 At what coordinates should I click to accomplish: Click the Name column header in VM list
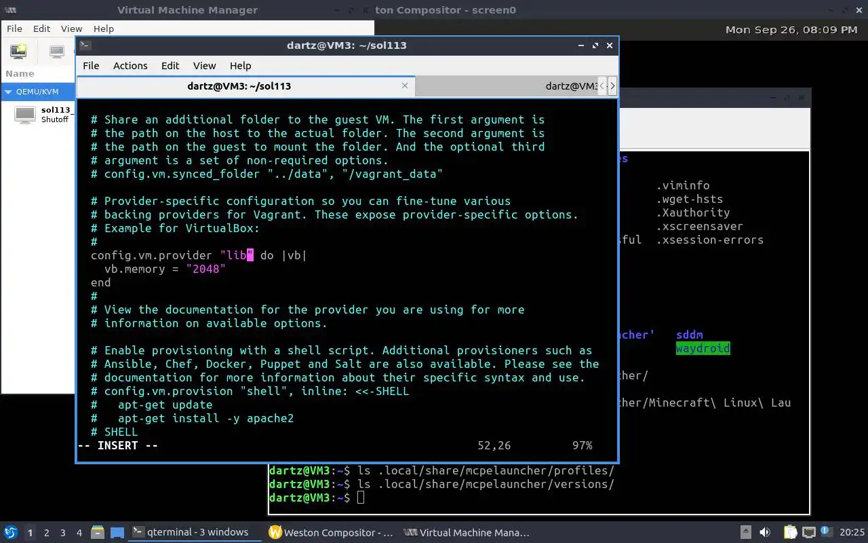[x=20, y=73]
